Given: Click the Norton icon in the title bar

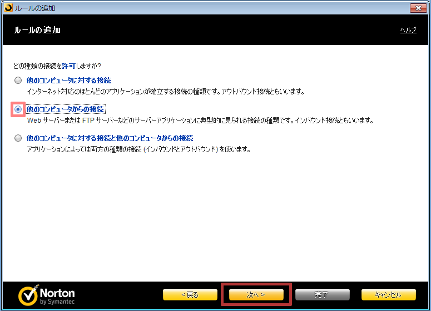Looking at the screenshot, I should pyautogui.click(x=6, y=8).
